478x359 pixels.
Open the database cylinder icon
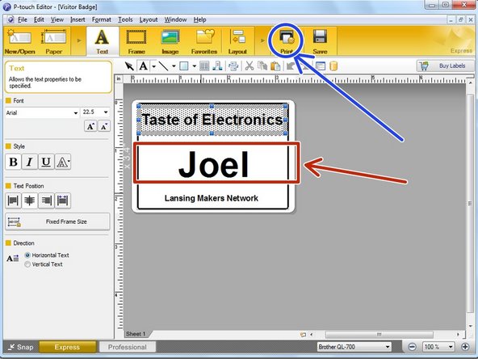pyautogui.click(x=333, y=66)
